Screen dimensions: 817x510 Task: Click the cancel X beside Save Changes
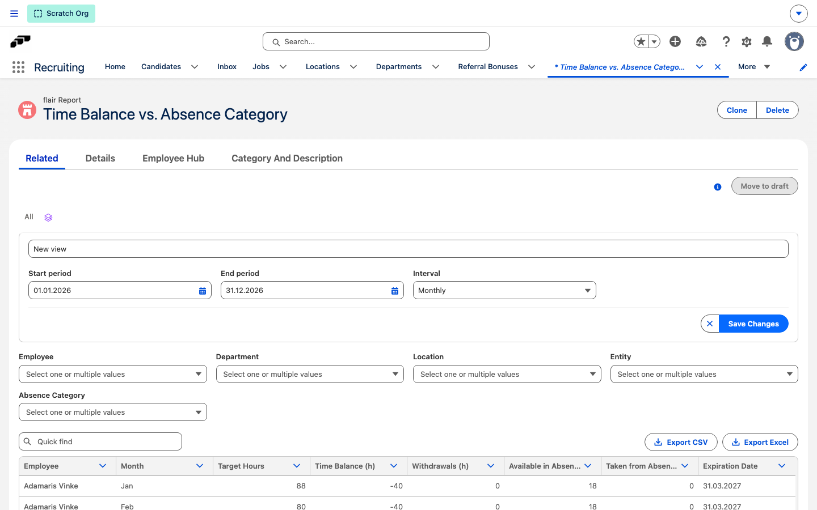pyautogui.click(x=710, y=324)
